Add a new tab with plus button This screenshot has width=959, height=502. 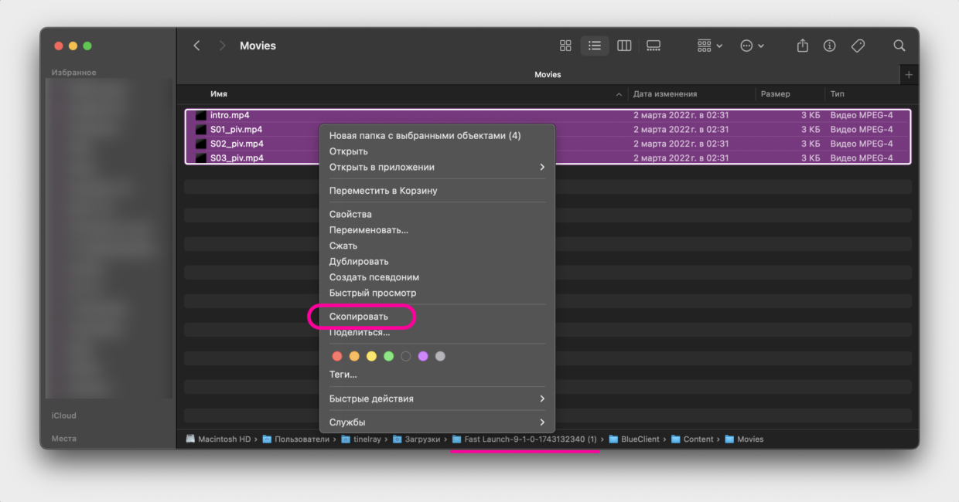tap(909, 75)
